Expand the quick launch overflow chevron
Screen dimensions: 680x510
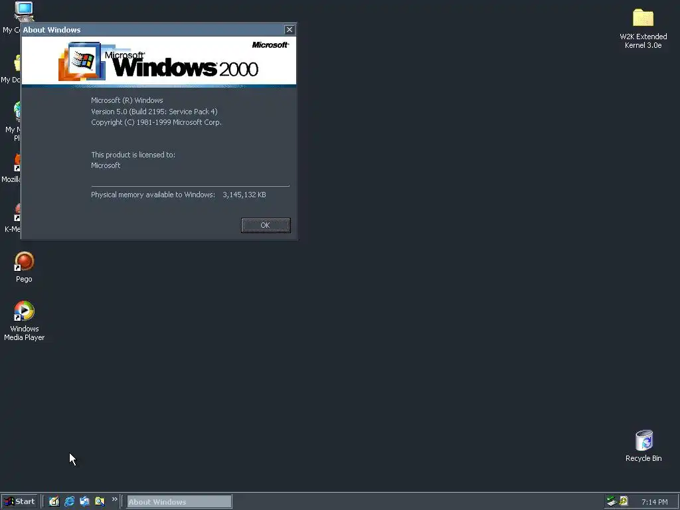114,499
